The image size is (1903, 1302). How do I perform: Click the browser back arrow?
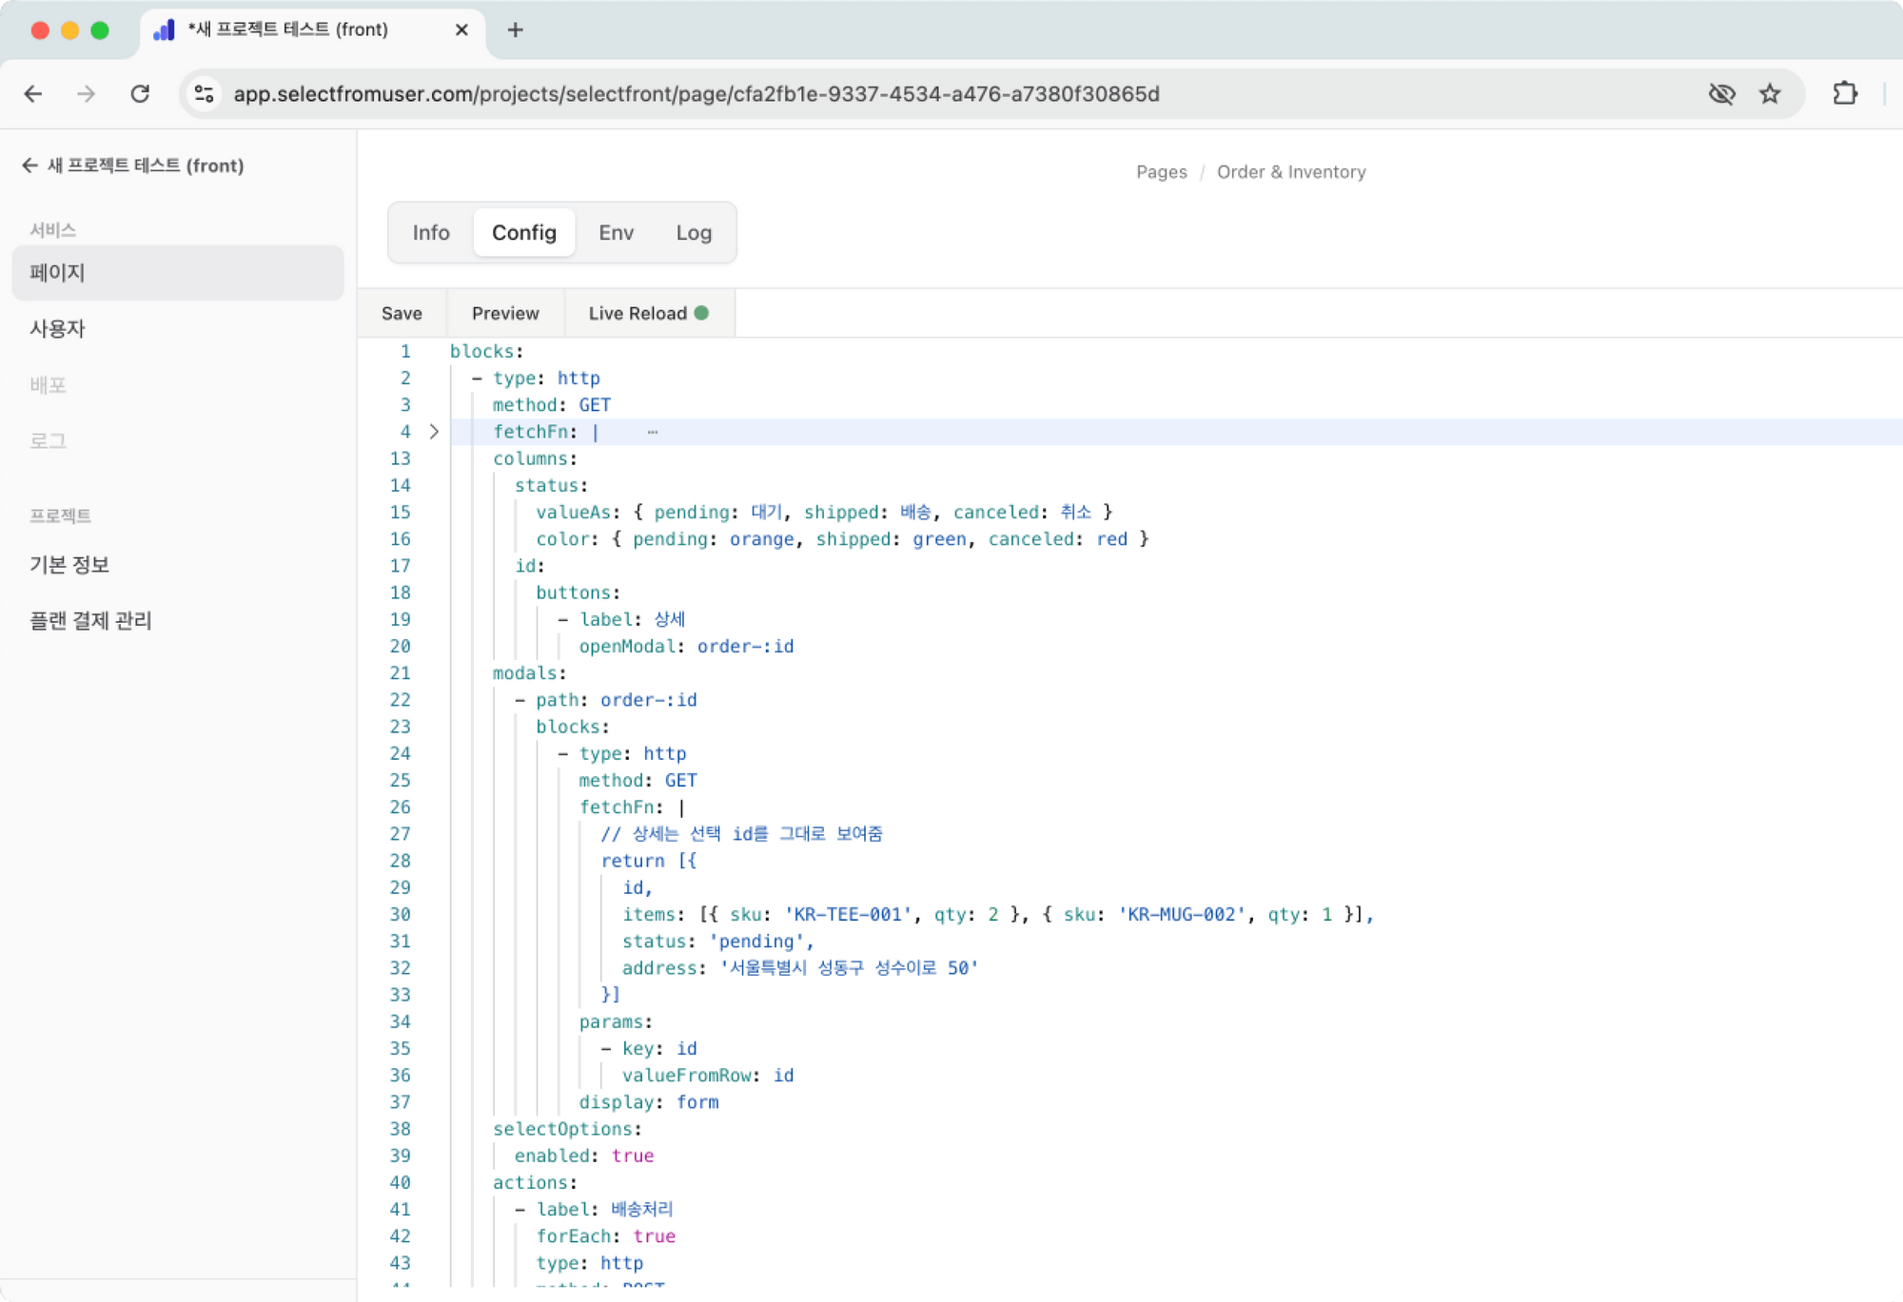coord(33,94)
